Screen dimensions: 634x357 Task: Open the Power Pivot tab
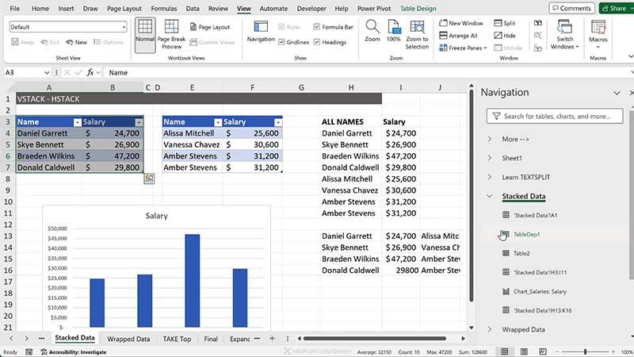tap(374, 8)
